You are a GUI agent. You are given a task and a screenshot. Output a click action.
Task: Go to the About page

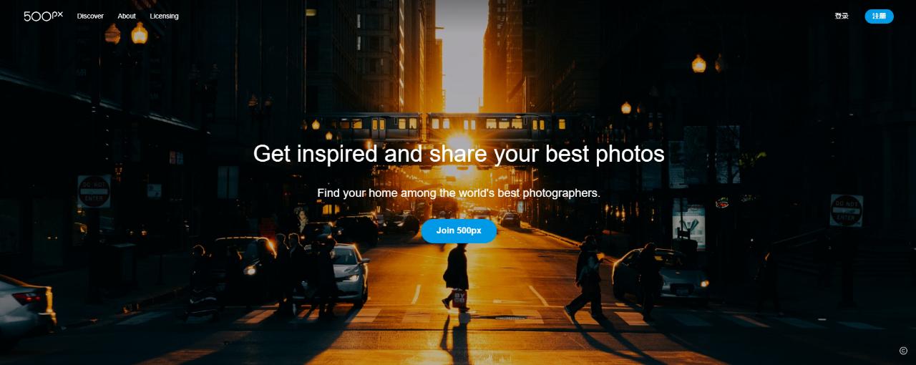click(x=127, y=16)
